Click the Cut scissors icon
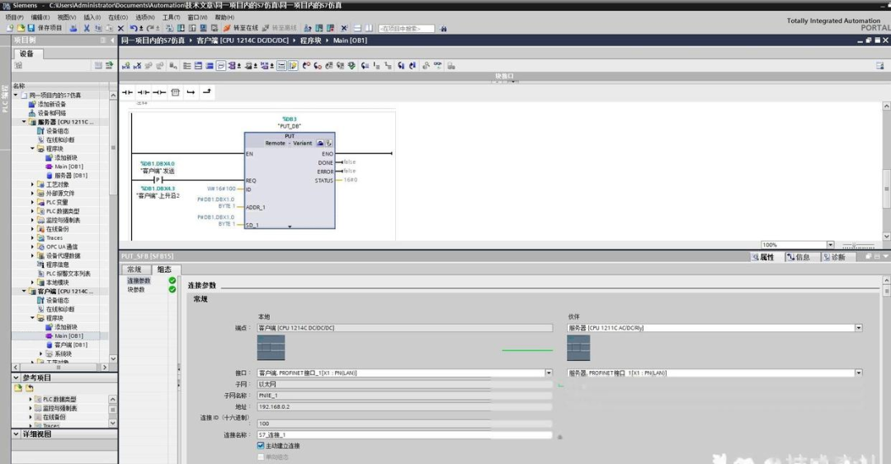891x464 pixels. 87,28
